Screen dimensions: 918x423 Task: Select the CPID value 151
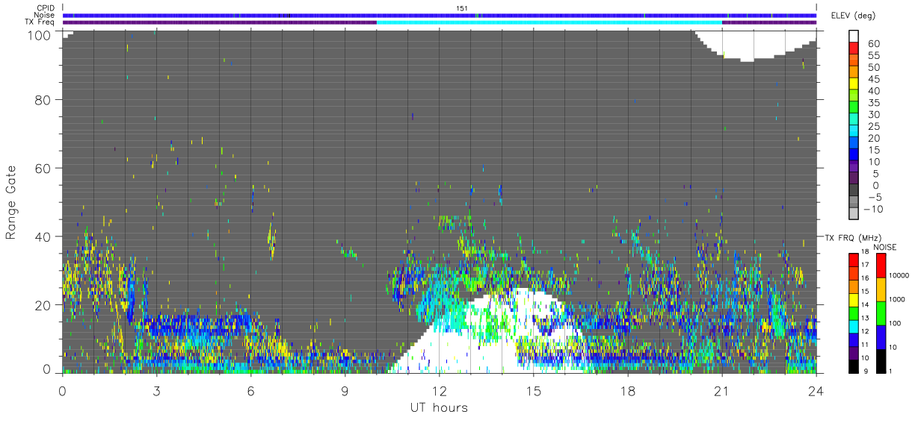462,8
